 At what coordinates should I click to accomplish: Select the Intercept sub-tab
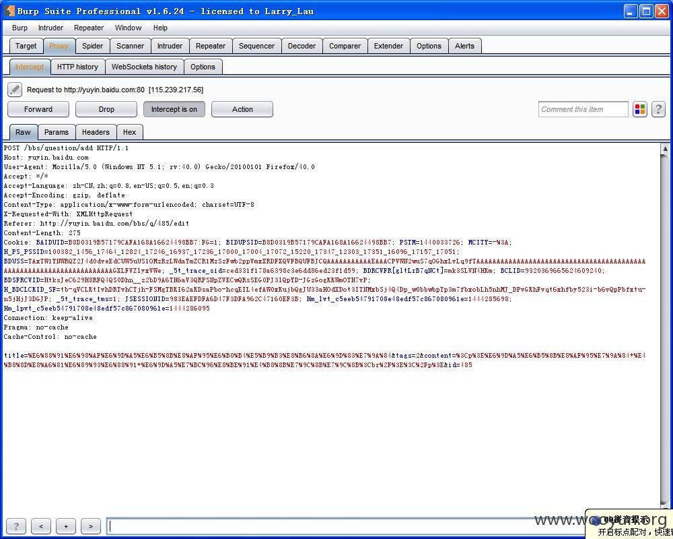click(29, 67)
